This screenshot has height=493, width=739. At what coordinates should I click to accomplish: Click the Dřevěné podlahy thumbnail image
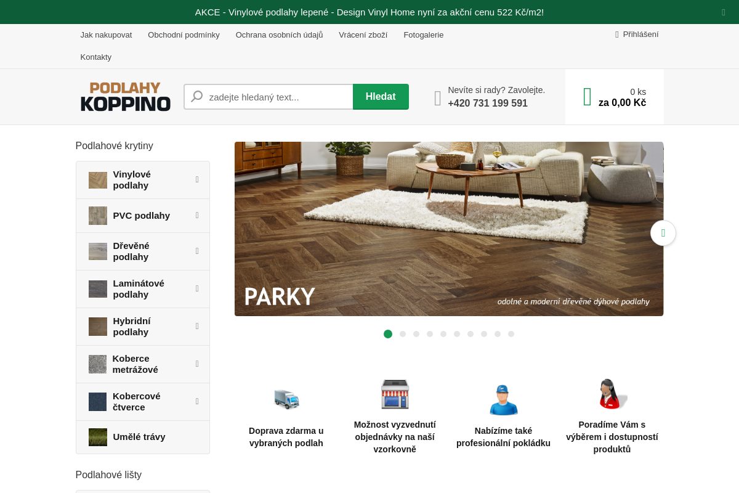pos(98,251)
